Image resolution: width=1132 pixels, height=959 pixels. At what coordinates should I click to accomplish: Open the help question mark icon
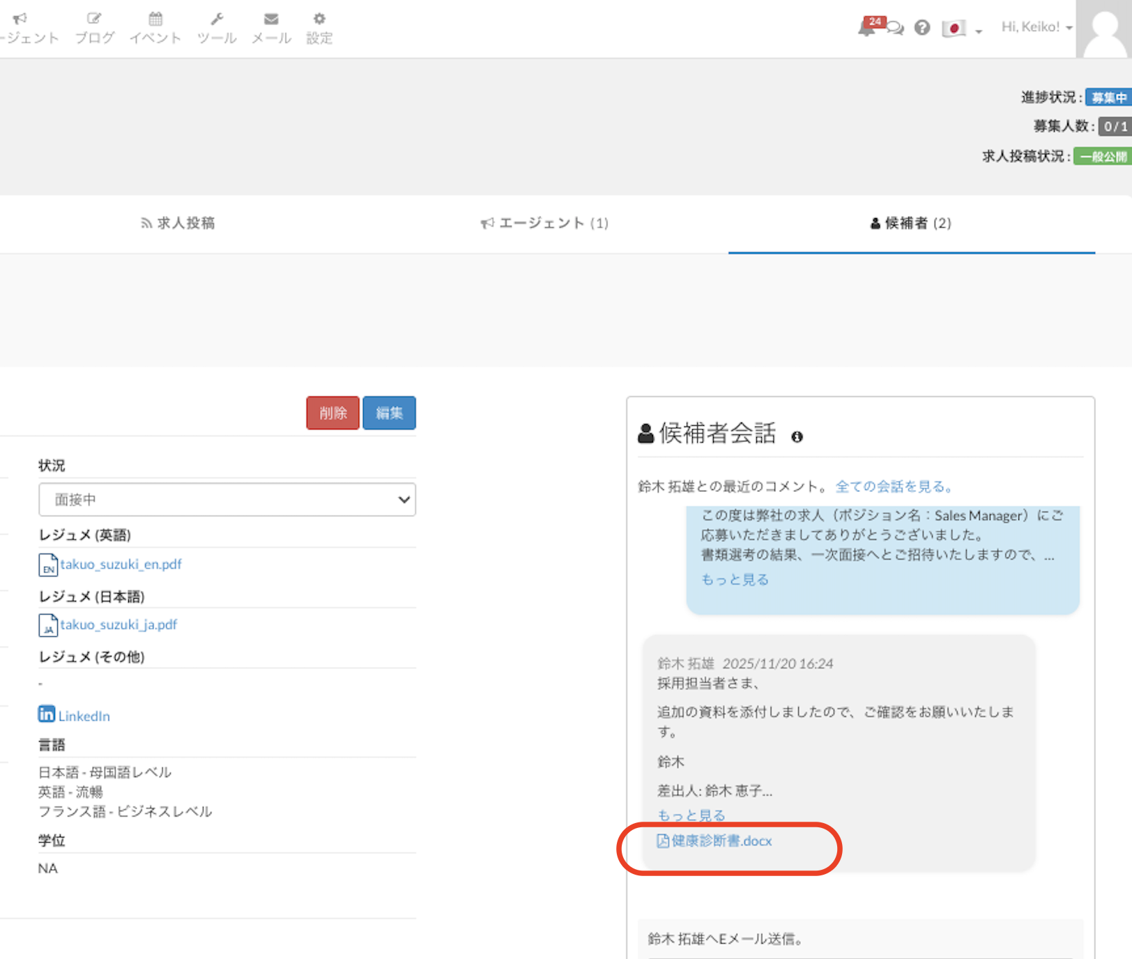[x=922, y=28]
